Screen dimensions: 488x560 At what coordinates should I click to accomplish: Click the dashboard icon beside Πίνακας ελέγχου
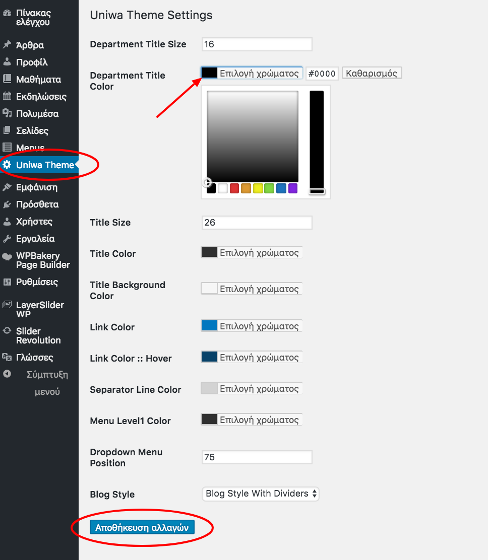7,14
